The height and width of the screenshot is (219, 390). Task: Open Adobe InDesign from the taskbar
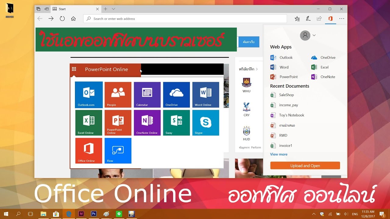(81, 214)
